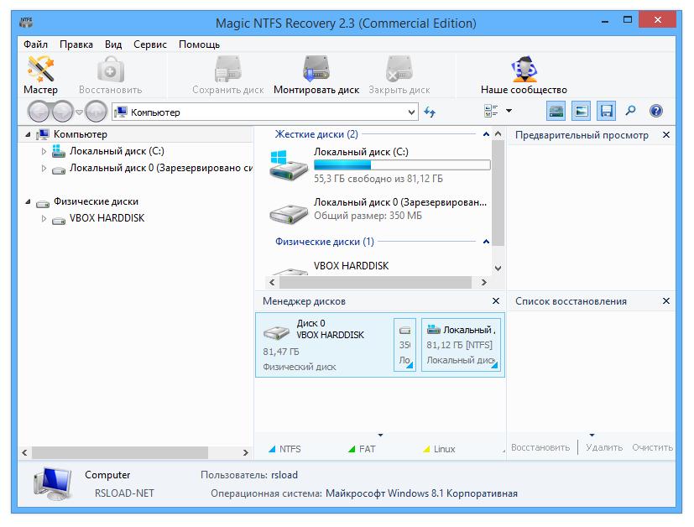Open the Компьютер address dropdown
The width and height of the screenshot is (694, 527).
[412, 112]
